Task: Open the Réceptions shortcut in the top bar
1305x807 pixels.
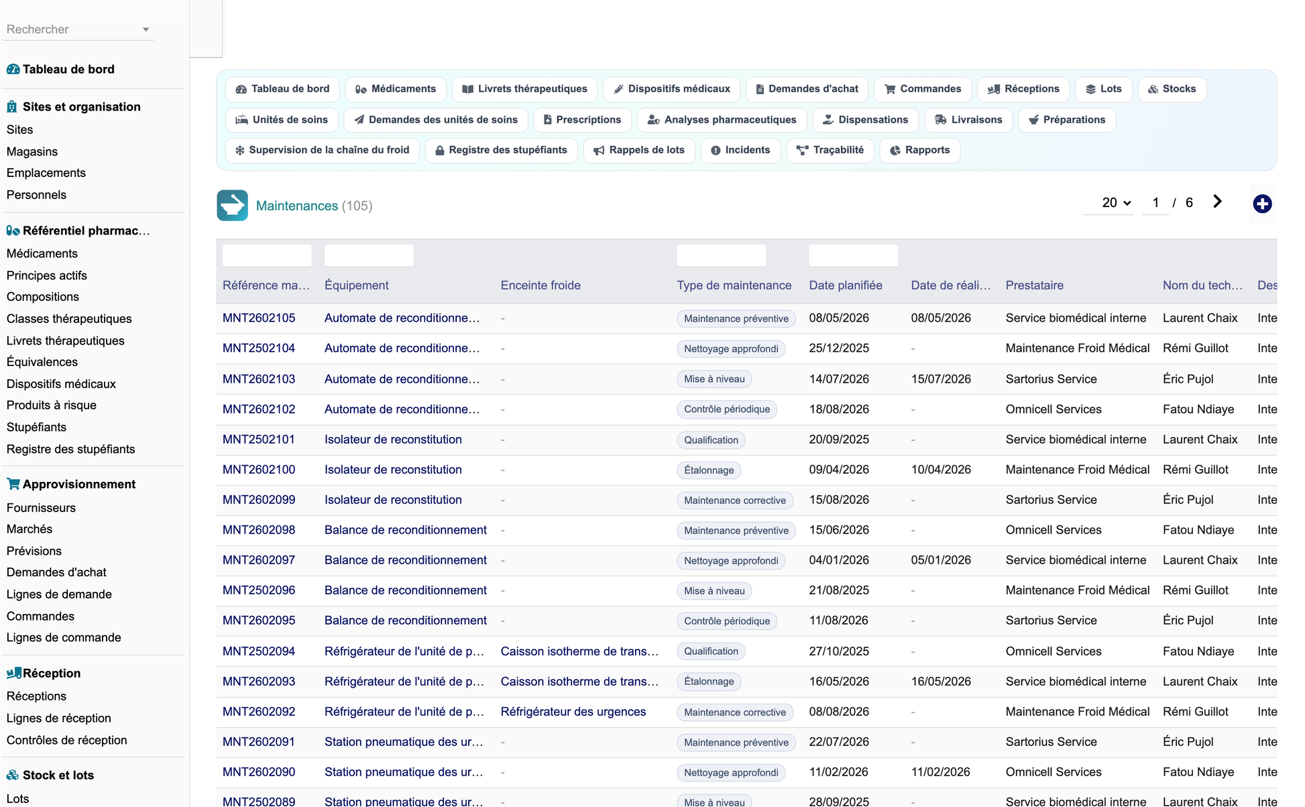Action: [x=1023, y=89]
